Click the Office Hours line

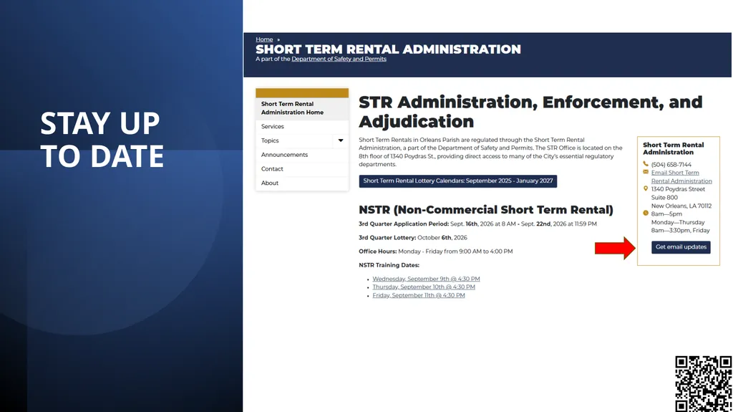tap(436, 251)
